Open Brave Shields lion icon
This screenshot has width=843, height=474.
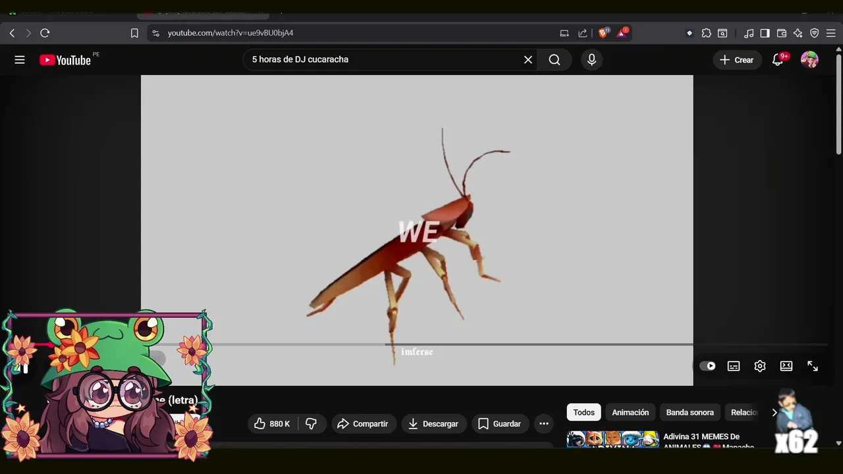coord(603,33)
